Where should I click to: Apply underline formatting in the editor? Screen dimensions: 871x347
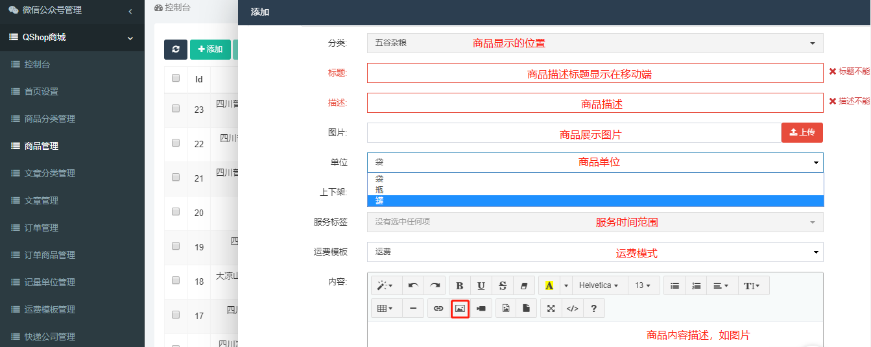(481, 285)
